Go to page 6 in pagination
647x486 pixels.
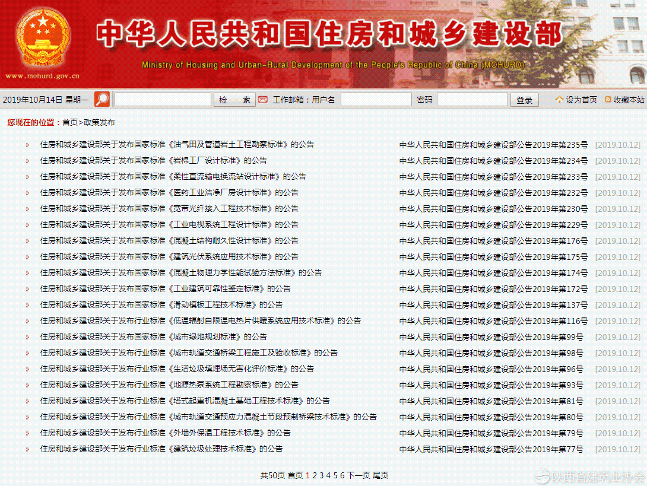[x=342, y=476]
